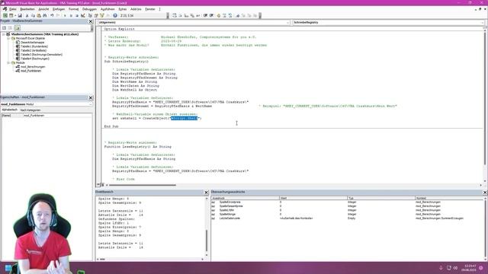
Task: Click the (Name) property value field
Action: pos(58,115)
